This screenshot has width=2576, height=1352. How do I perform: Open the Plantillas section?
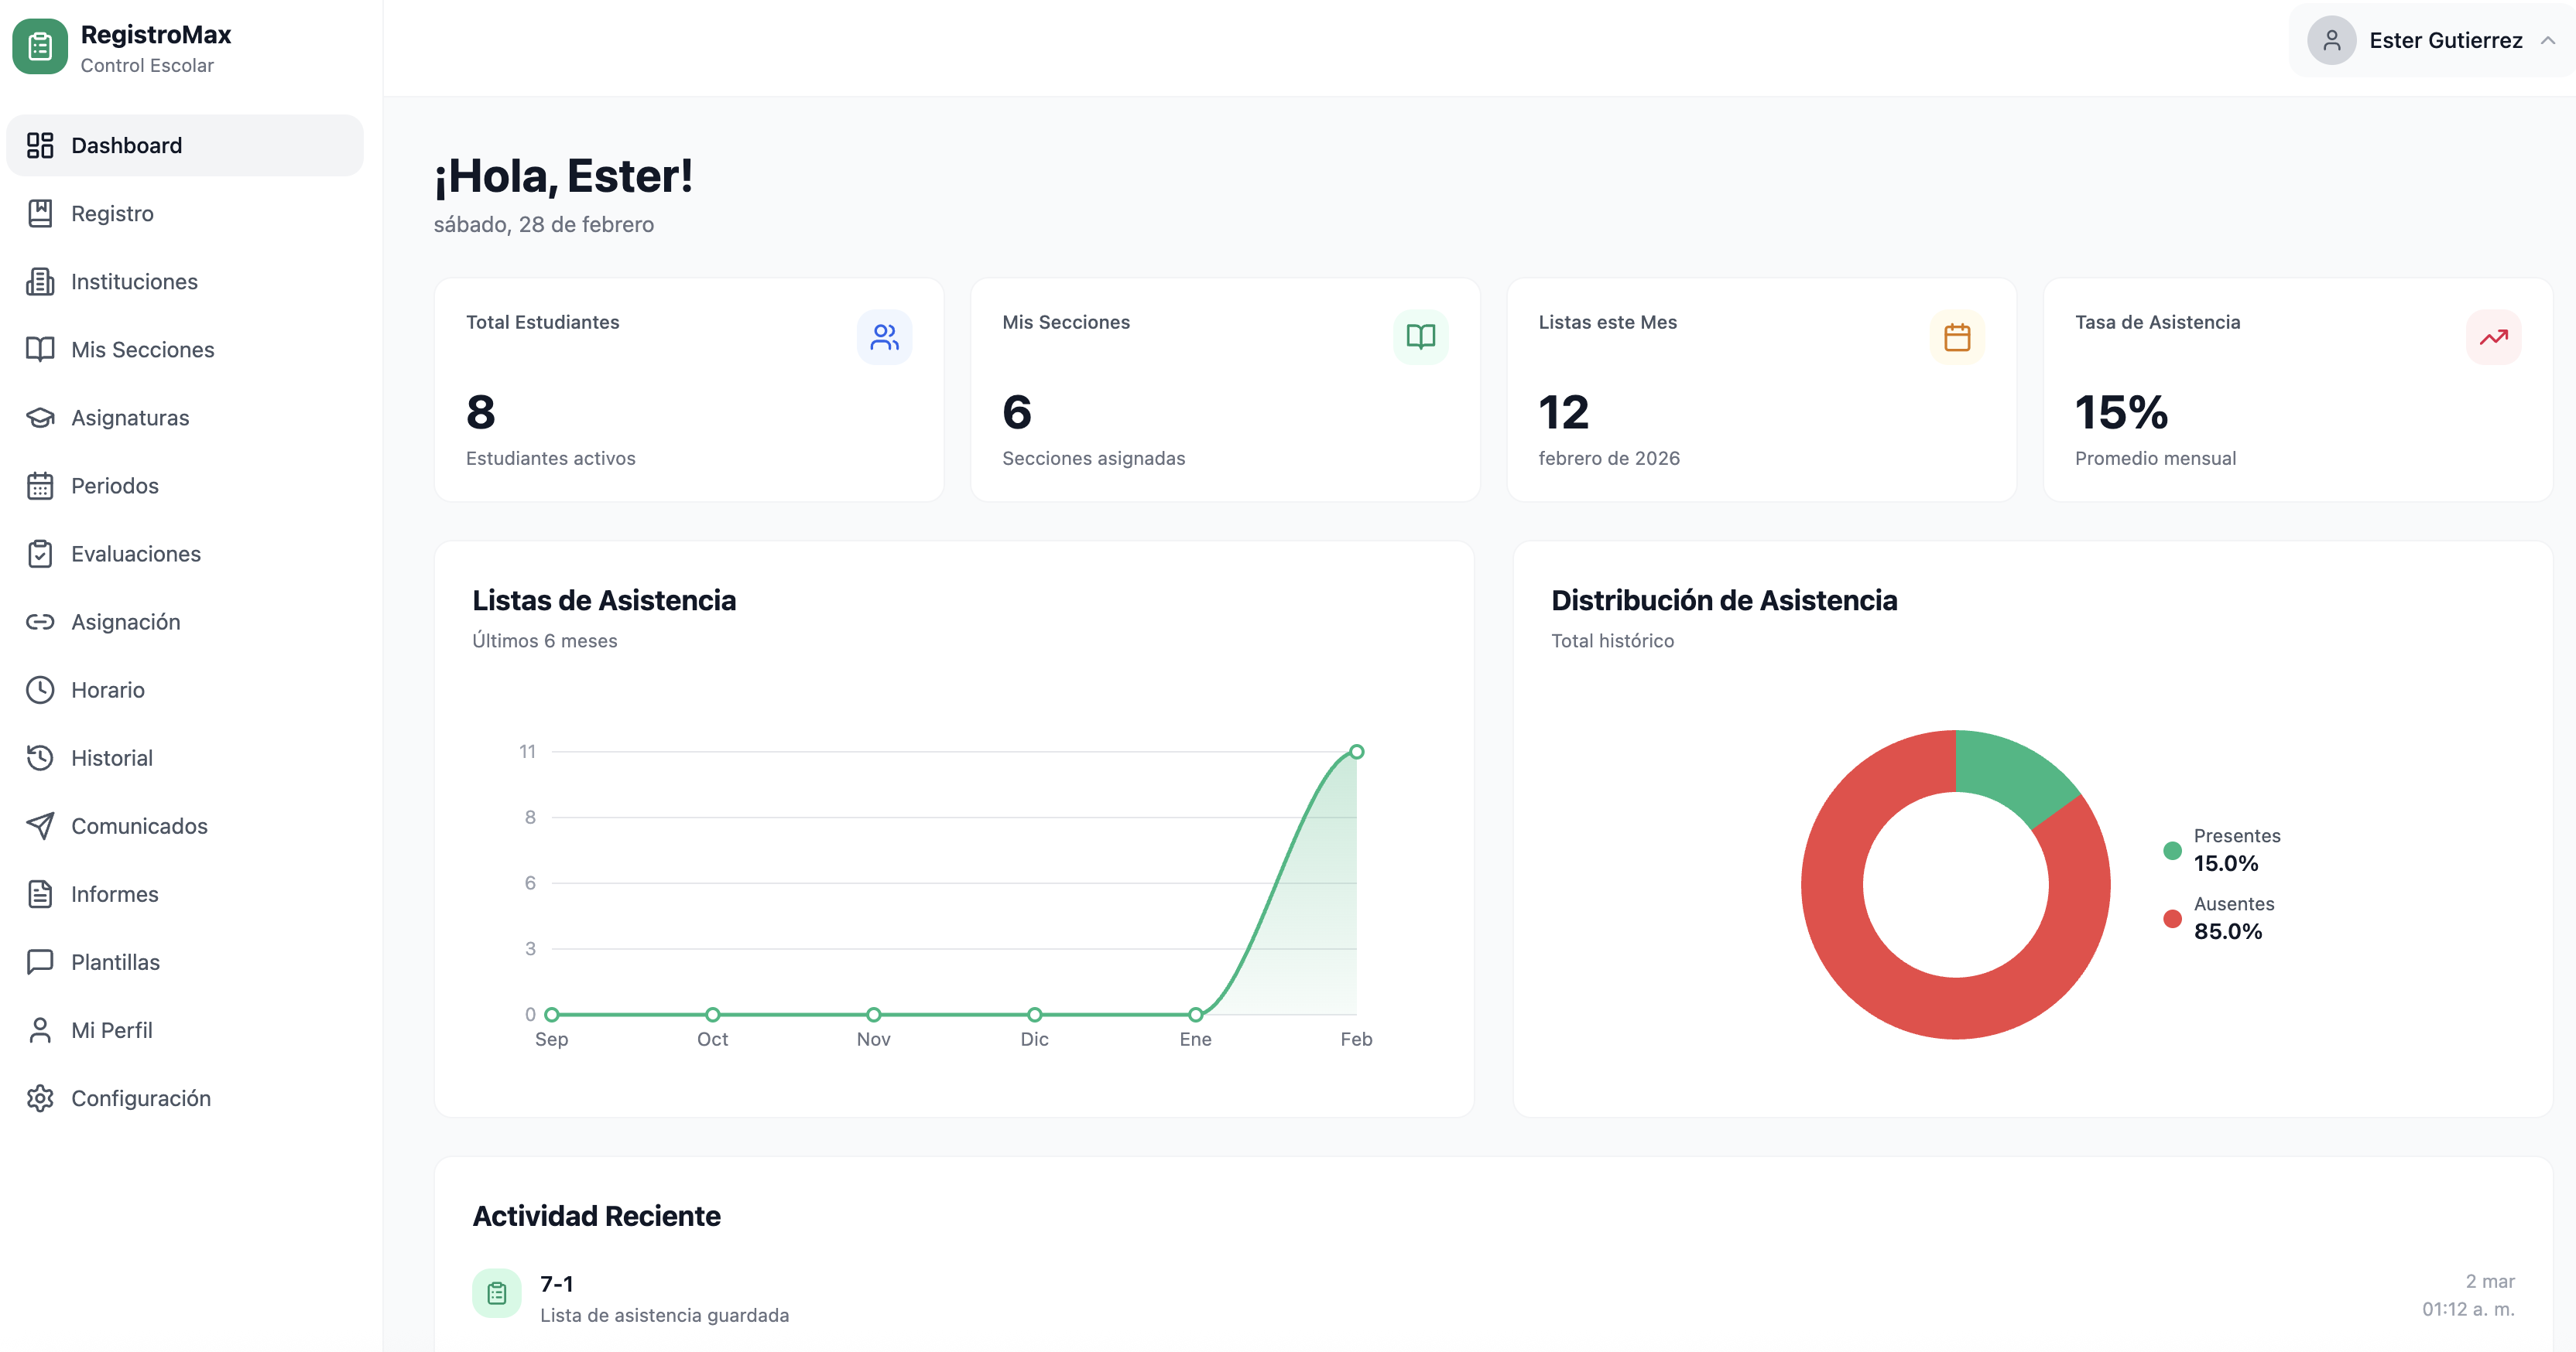[115, 961]
